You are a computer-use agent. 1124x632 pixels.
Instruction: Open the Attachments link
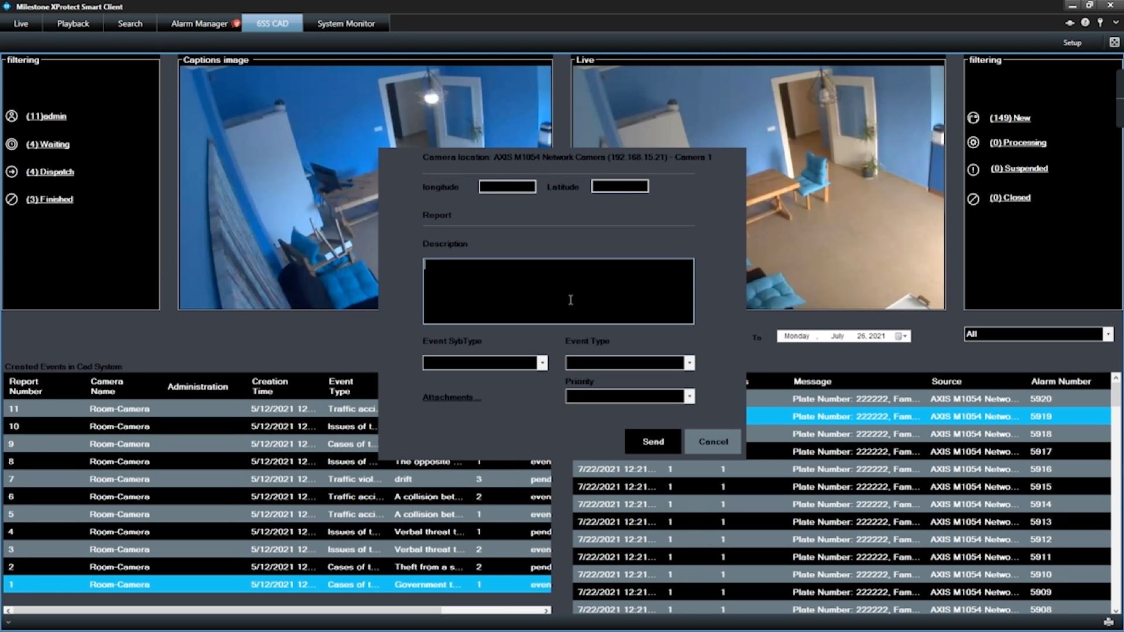tap(451, 397)
